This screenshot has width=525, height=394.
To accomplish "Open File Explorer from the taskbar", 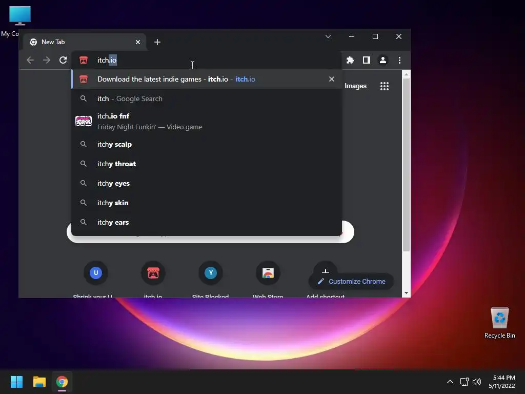I will point(39,382).
